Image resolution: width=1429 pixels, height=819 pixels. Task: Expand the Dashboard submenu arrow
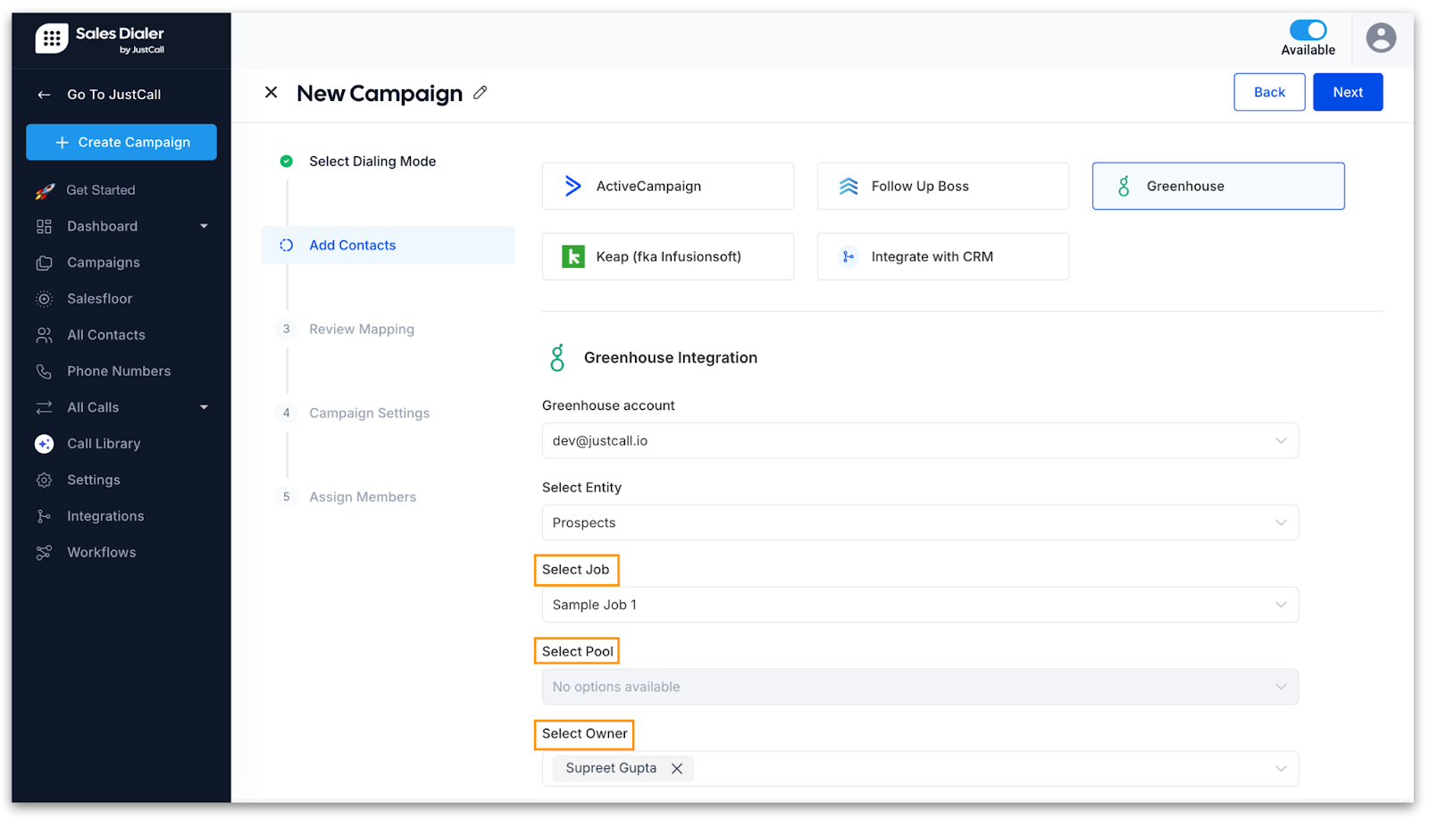pos(204,227)
